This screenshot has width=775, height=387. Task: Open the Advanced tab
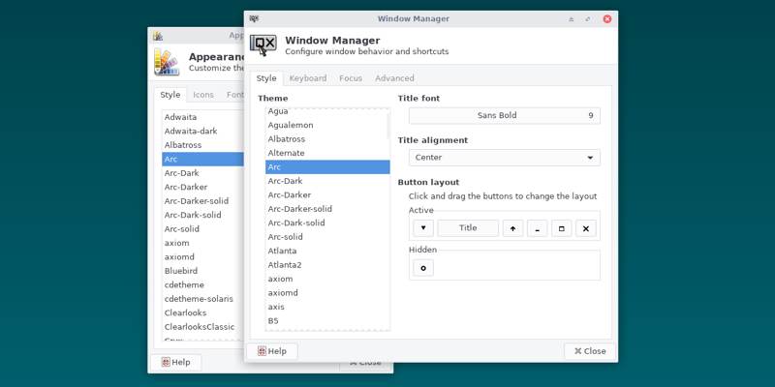(394, 78)
